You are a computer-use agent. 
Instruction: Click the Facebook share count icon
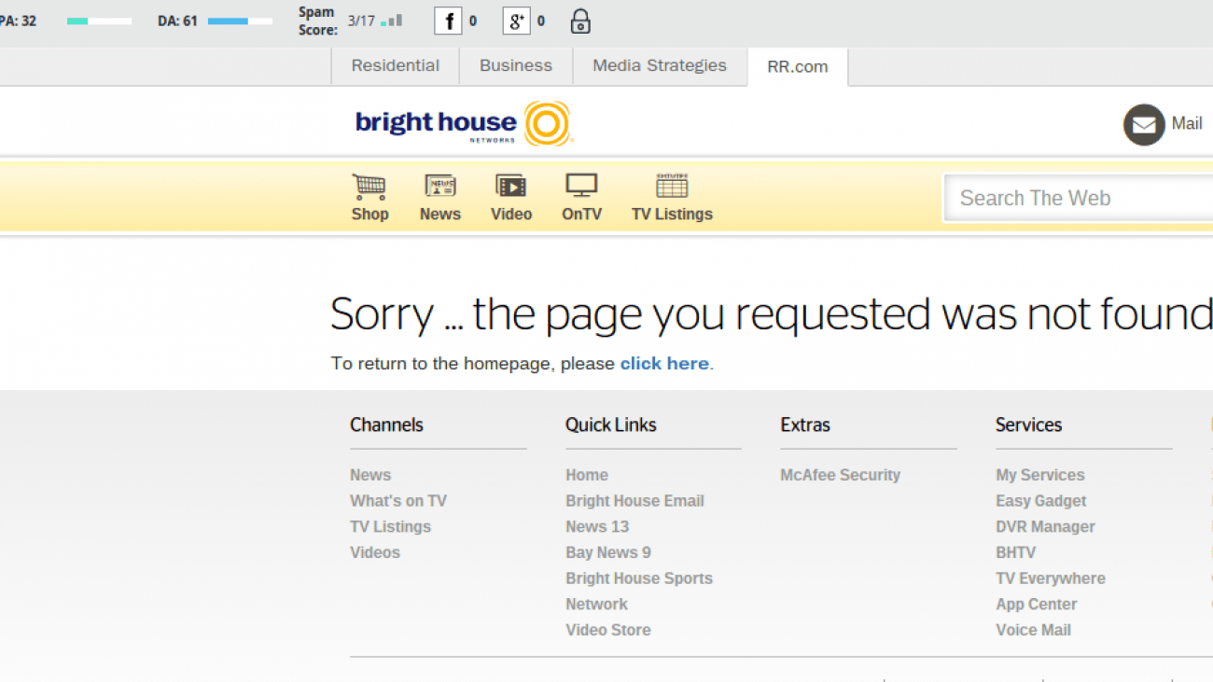[449, 21]
